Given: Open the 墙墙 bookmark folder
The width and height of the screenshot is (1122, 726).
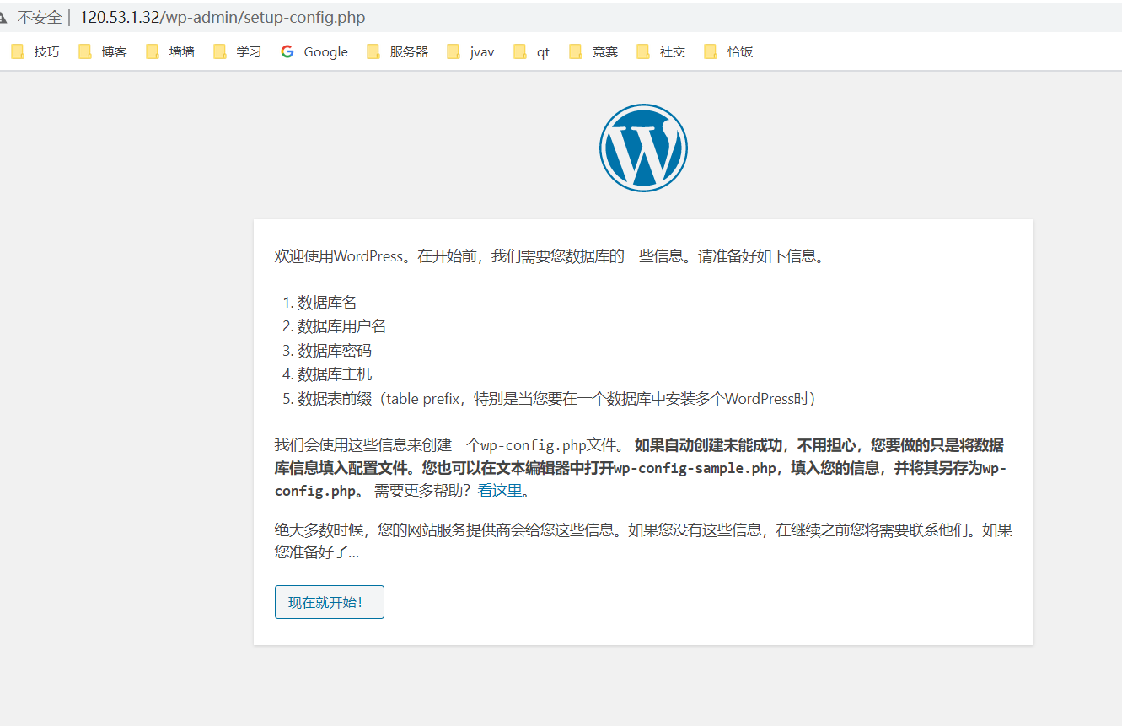Looking at the screenshot, I should 170,51.
